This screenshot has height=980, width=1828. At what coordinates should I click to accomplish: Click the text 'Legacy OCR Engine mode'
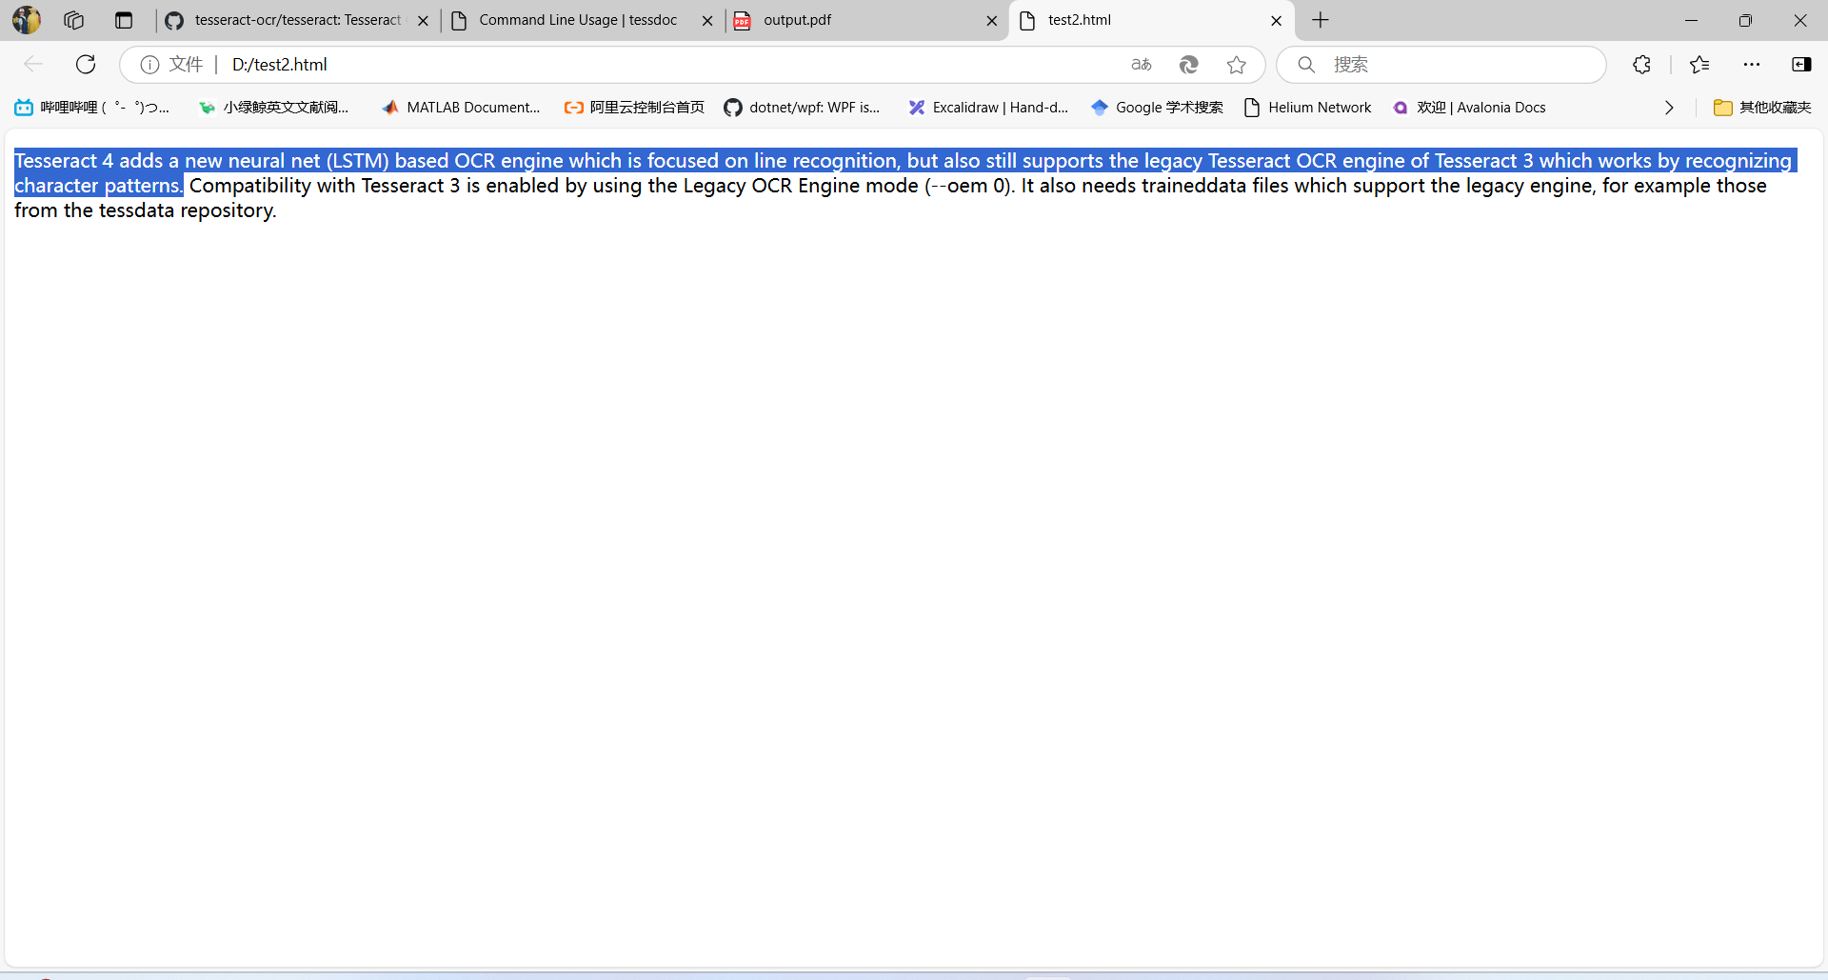click(801, 186)
